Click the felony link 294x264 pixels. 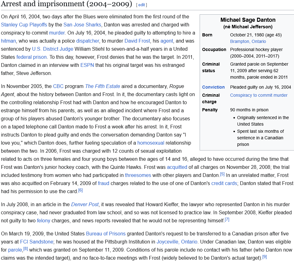44,220
